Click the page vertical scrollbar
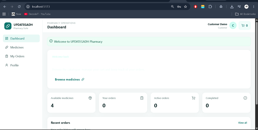The width and height of the screenshot is (258, 130). point(256,63)
